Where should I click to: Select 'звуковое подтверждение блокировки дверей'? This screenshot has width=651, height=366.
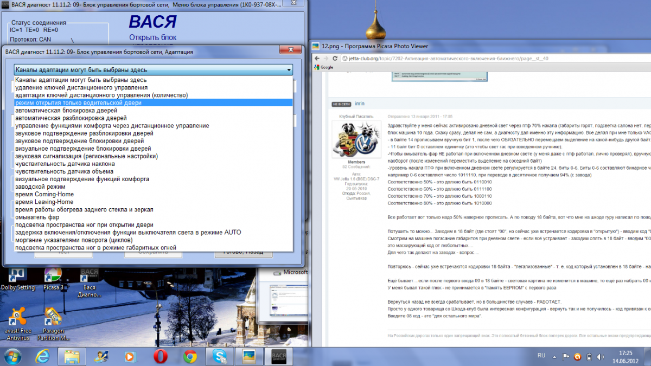[x=153, y=141]
